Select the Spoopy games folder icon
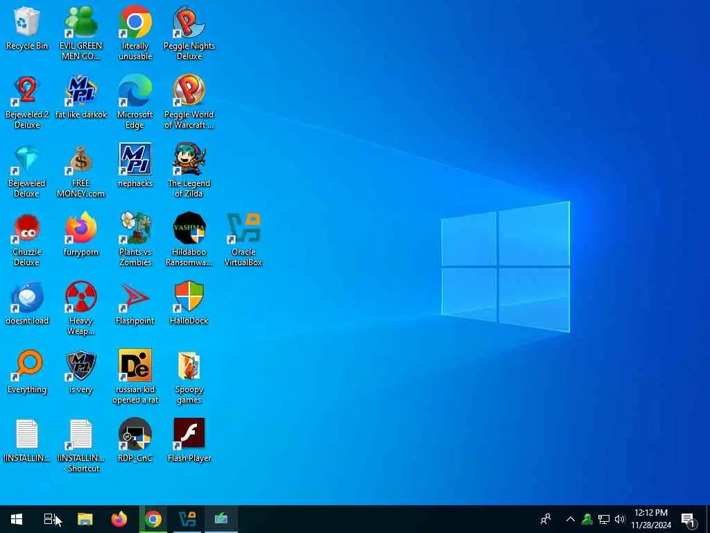The height and width of the screenshot is (533, 710). (x=189, y=377)
